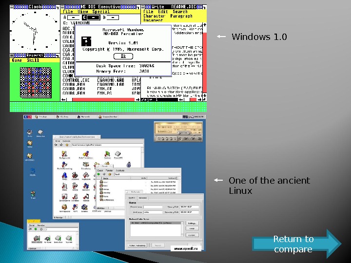This screenshot has height=263, width=351.
Task: Select drive C icon in MS-DOS Executive
Action: [91, 18]
